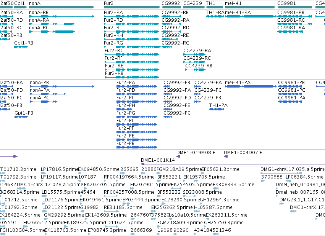Click the HL05387.5prime EST label

pos(213,207)
